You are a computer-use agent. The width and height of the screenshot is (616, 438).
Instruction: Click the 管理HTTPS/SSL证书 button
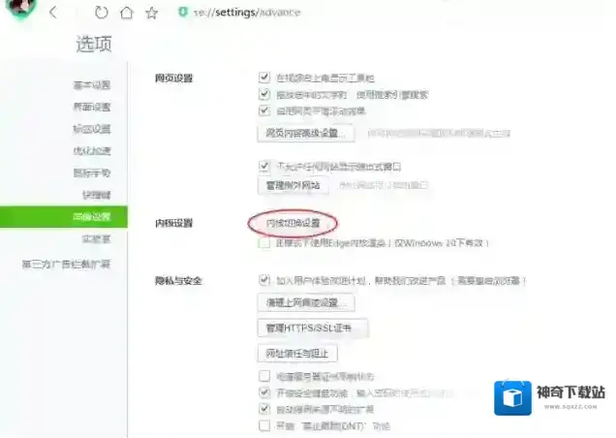pyautogui.click(x=311, y=328)
